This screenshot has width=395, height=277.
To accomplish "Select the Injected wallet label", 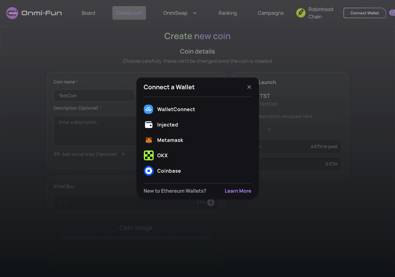I will [x=168, y=125].
